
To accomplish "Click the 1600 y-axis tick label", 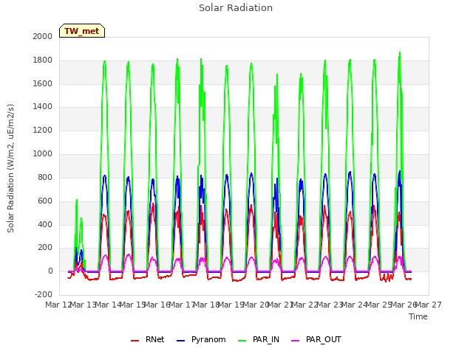I will pyautogui.click(x=43, y=83).
